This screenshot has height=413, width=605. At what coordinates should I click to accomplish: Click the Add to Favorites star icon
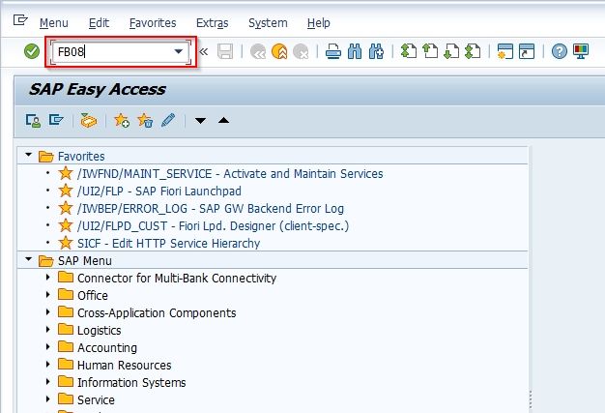[122, 121]
